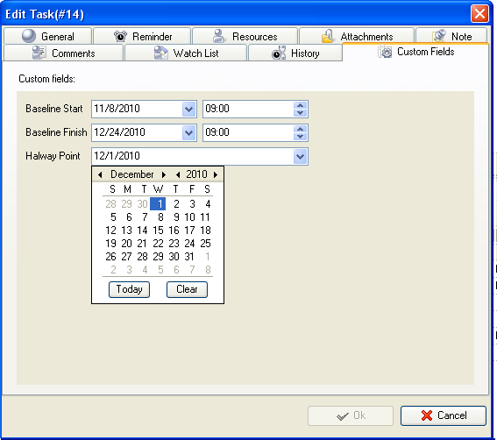Click the hourglass History tab icon
Screen dimensions: 497x440
[279, 53]
